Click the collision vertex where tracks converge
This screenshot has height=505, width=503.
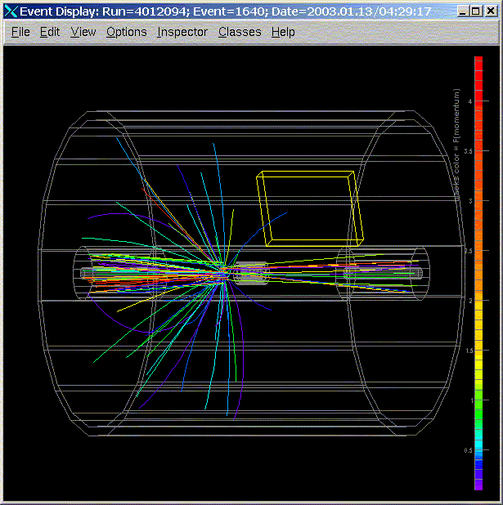223,271
